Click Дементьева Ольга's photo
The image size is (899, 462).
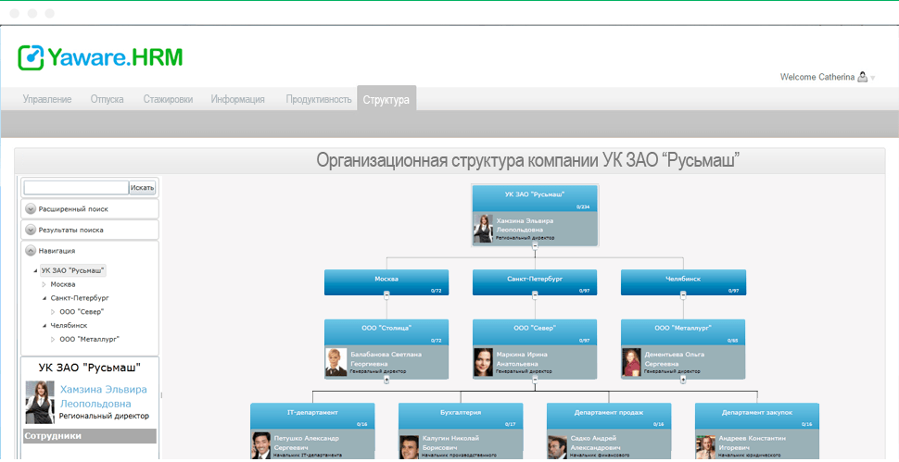coord(632,362)
